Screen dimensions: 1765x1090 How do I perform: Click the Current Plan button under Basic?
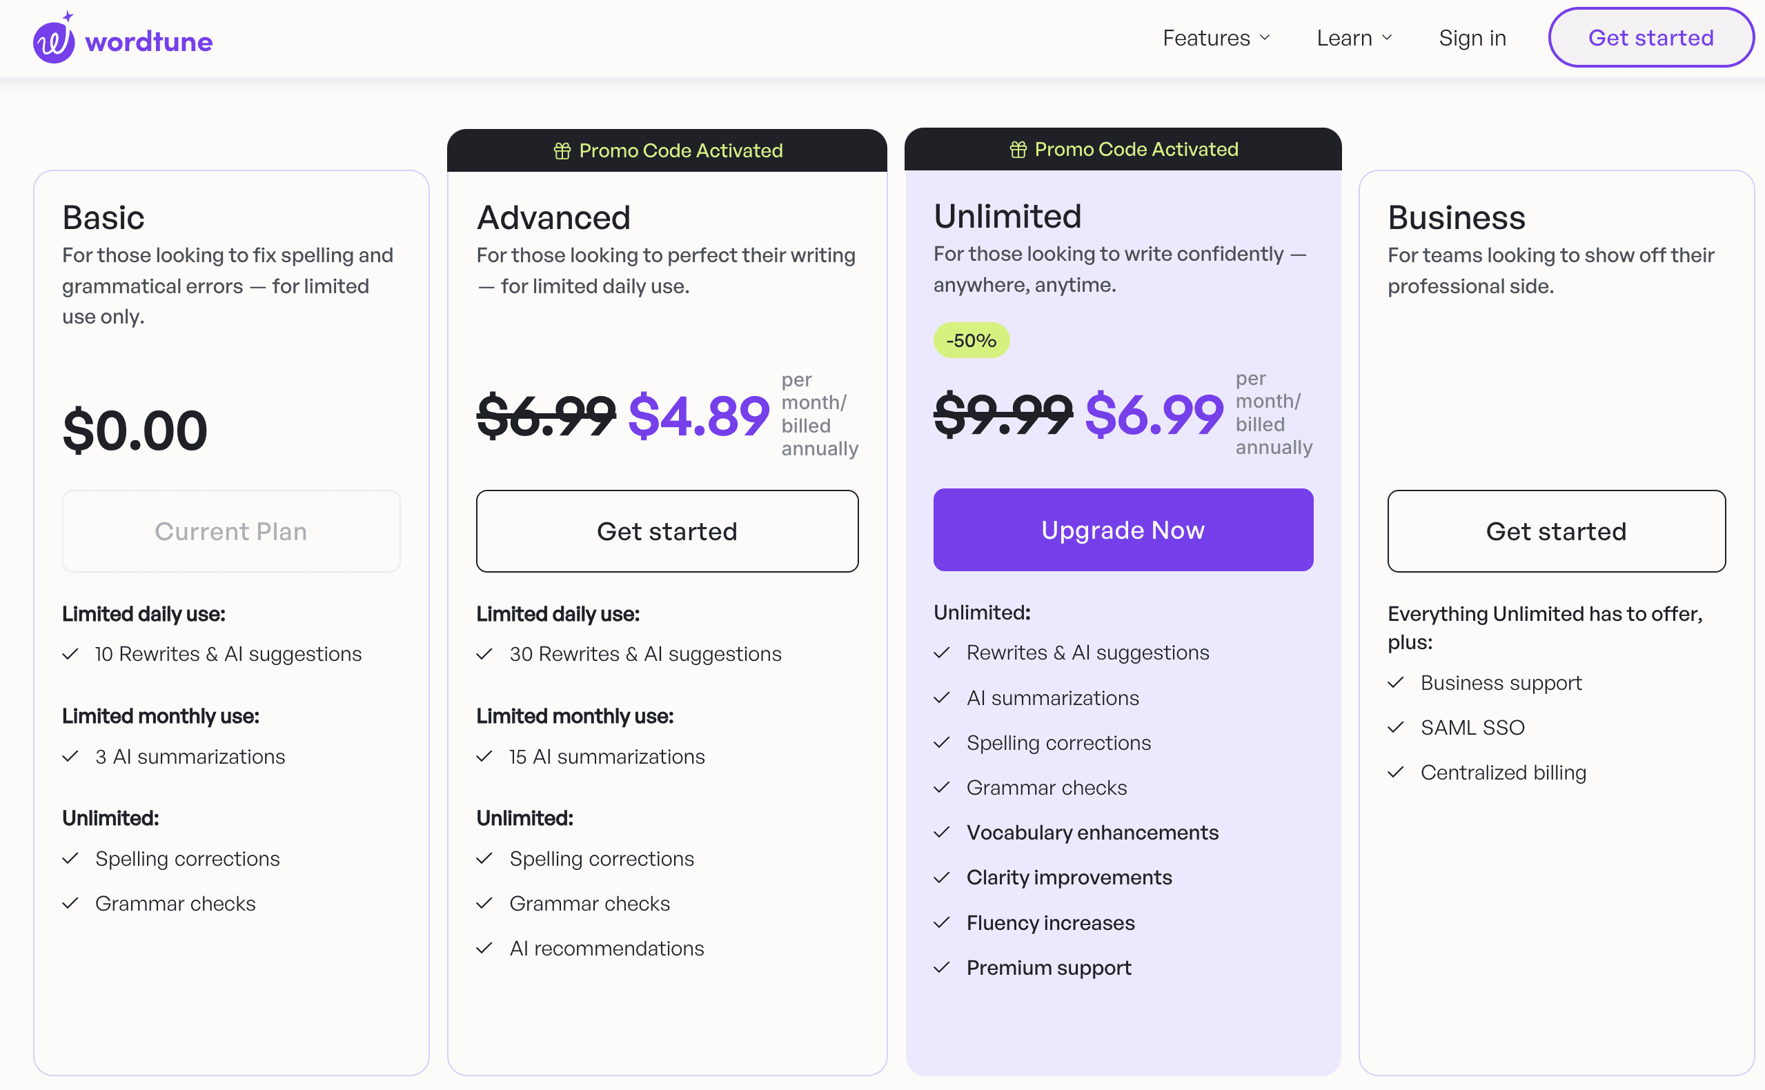coord(230,531)
